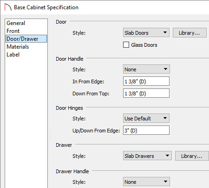Open the Drawer Style dropdown showing Slab Drawers

pos(147,156)
